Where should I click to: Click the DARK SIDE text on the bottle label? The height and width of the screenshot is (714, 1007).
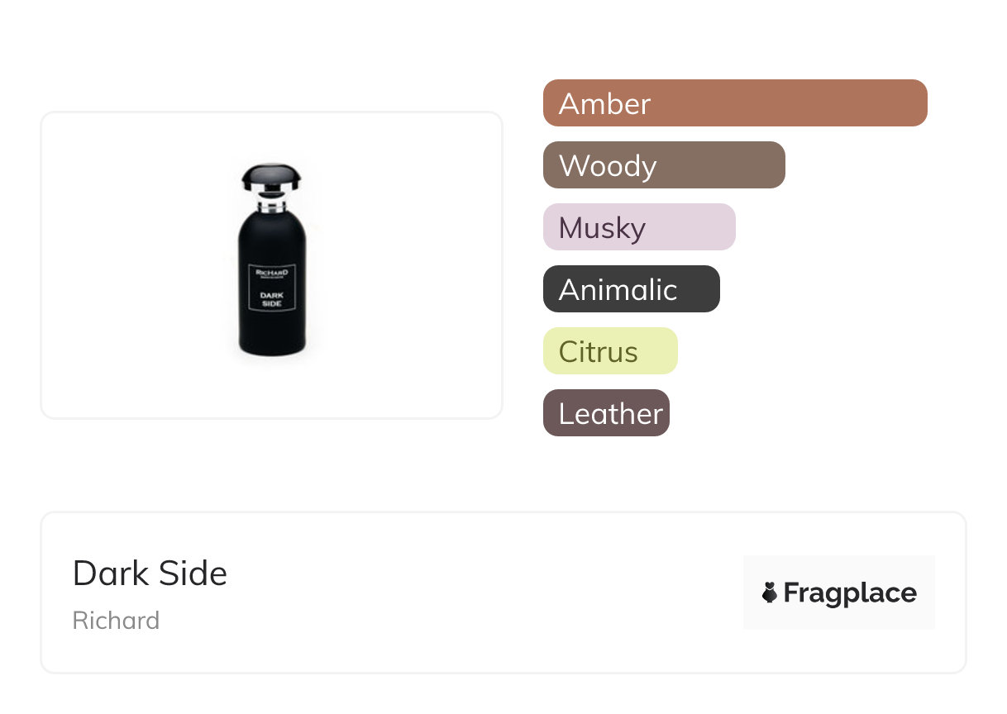click(x=271, y=298)
